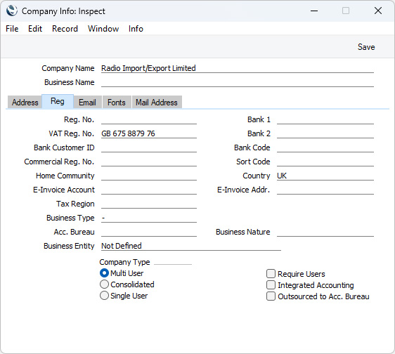Close the Company Info window

click(x=378, y=11)
